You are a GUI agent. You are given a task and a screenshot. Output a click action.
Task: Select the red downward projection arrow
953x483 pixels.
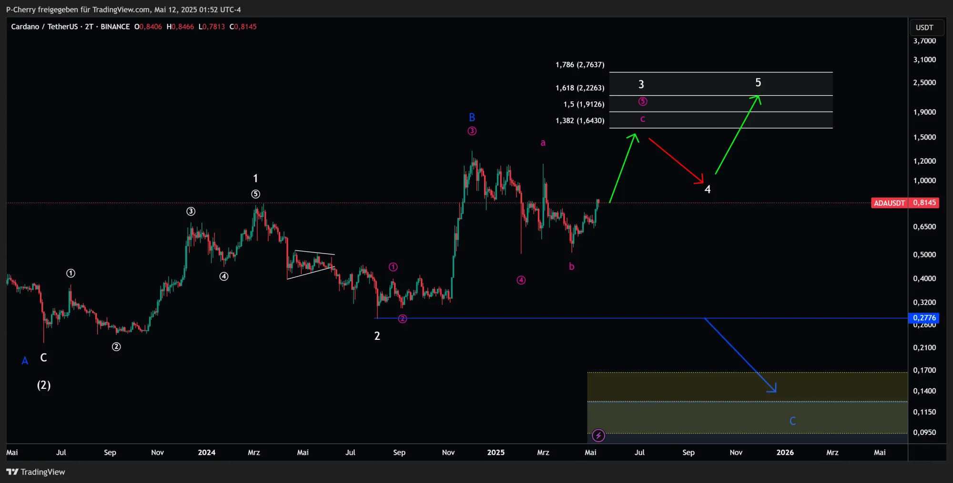tap(676, 160)
